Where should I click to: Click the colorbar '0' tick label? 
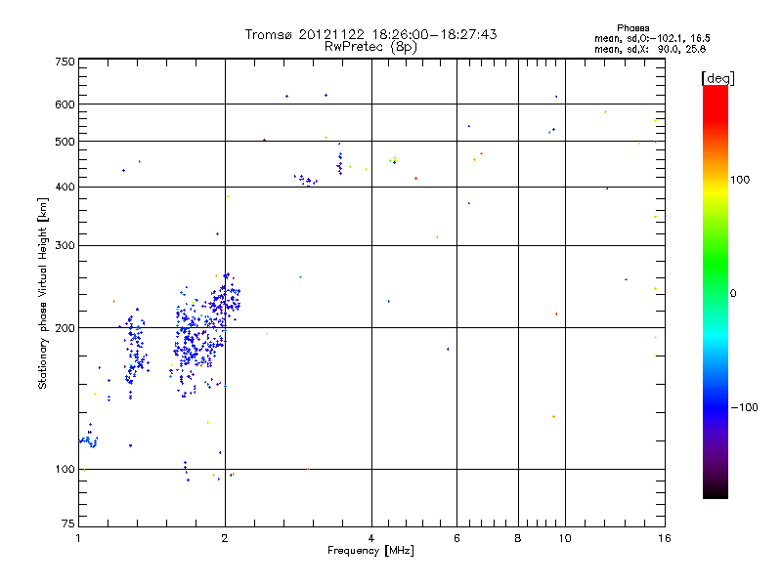(x=733, y=293)
